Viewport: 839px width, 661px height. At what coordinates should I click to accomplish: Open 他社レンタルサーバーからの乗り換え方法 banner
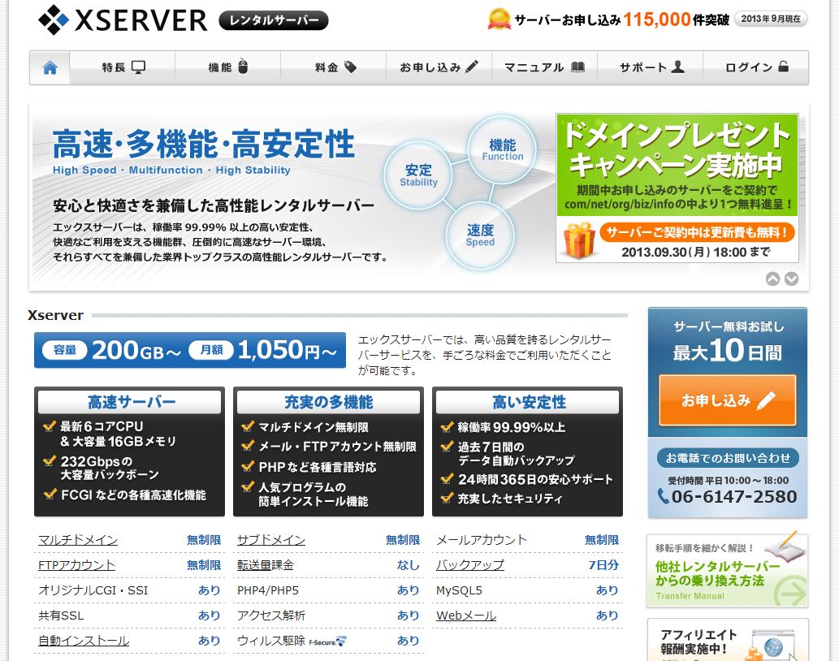click(727, 570)
